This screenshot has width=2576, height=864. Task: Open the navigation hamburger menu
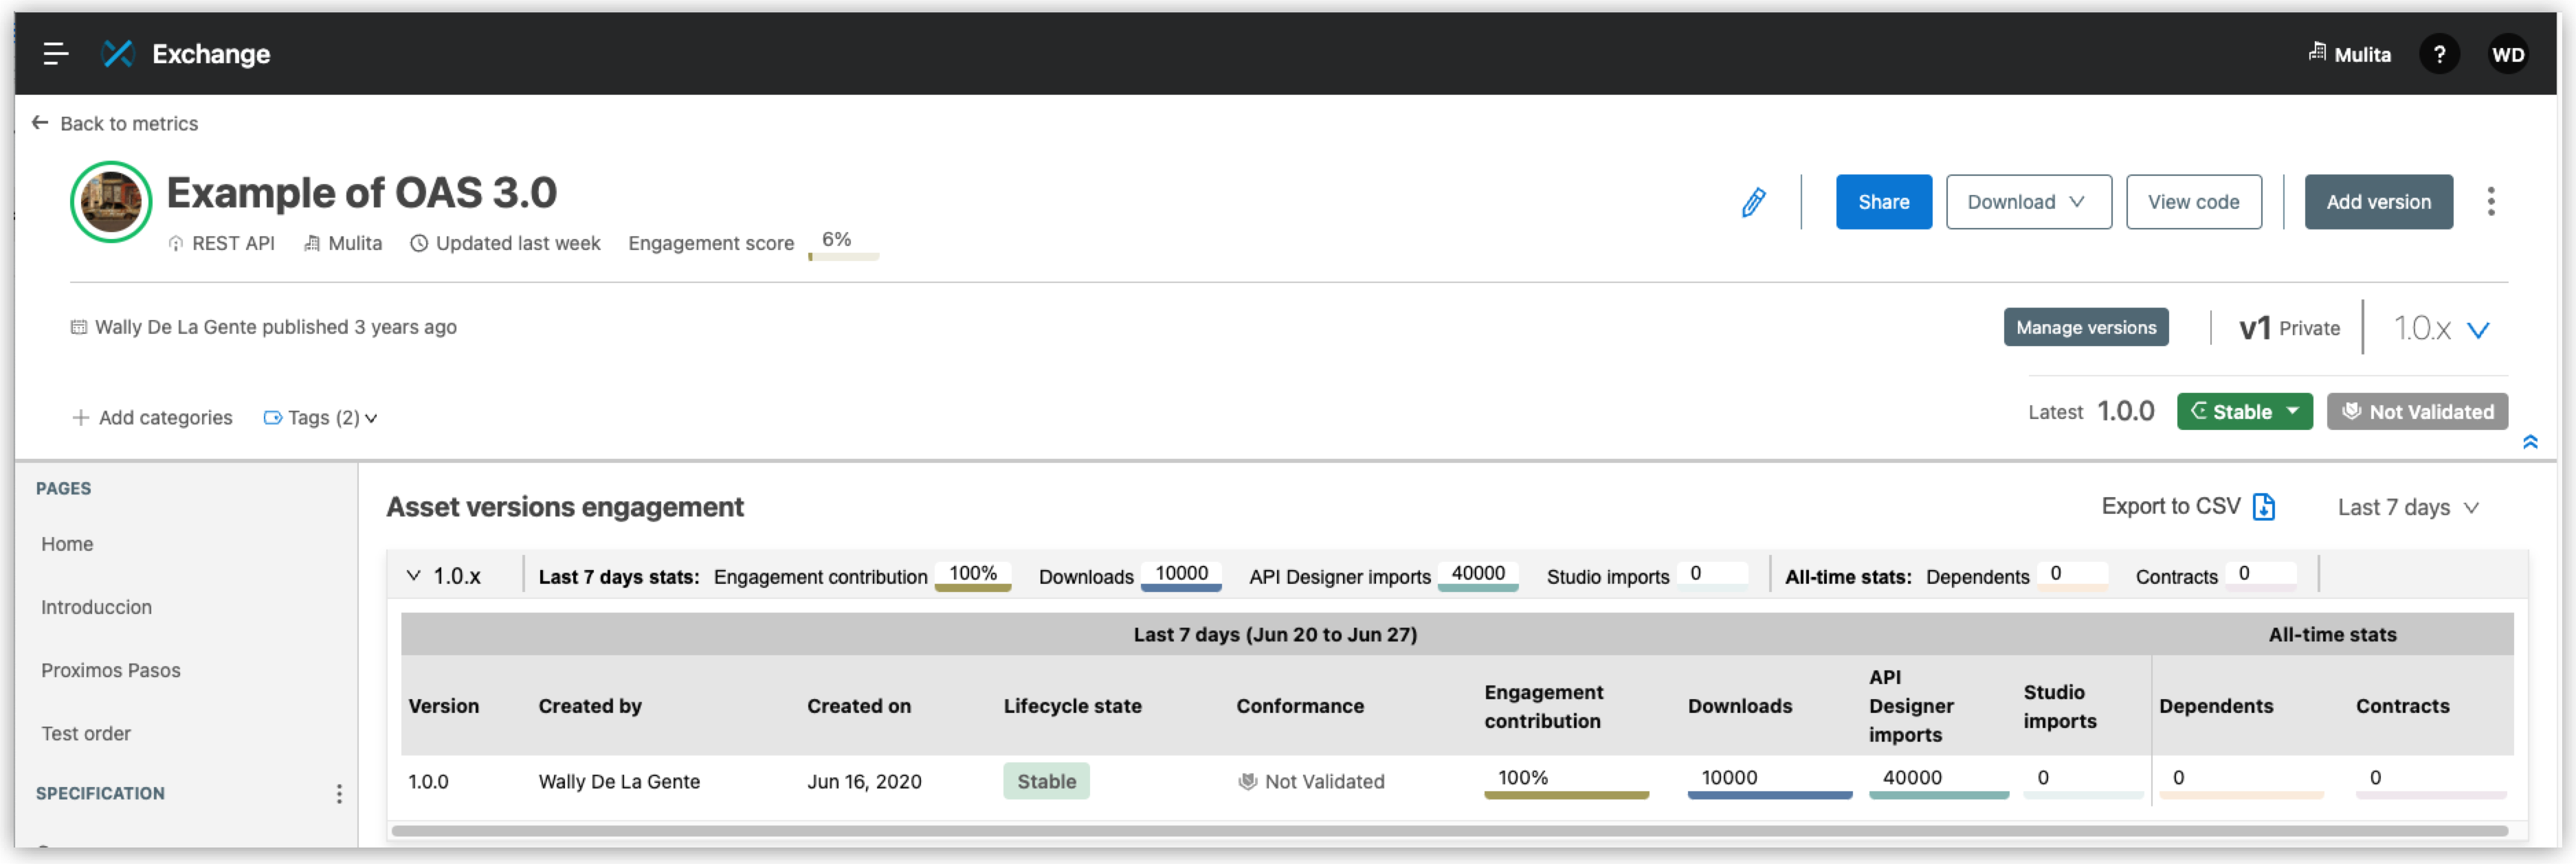pyautogui.click(x=56, y=54)
